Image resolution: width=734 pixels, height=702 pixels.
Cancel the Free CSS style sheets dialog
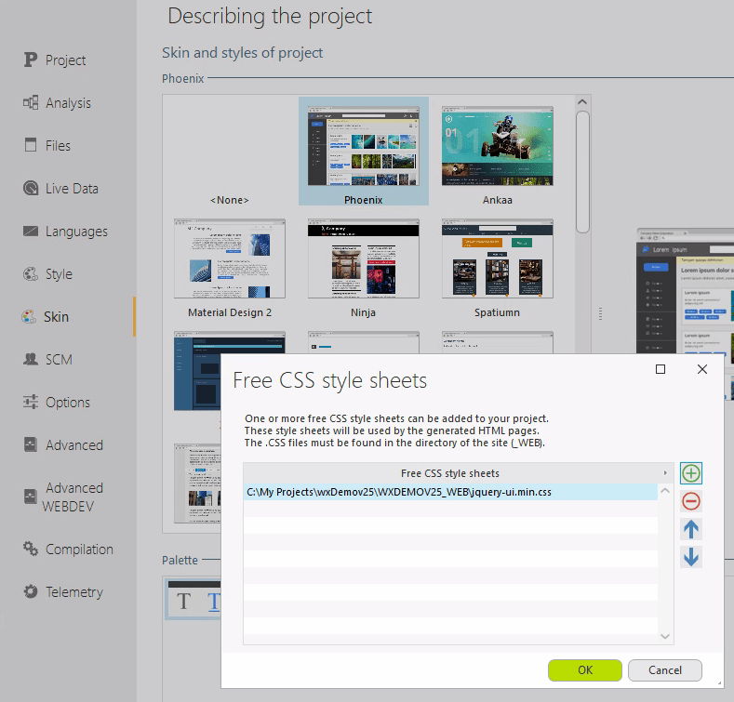coord(664,669)
